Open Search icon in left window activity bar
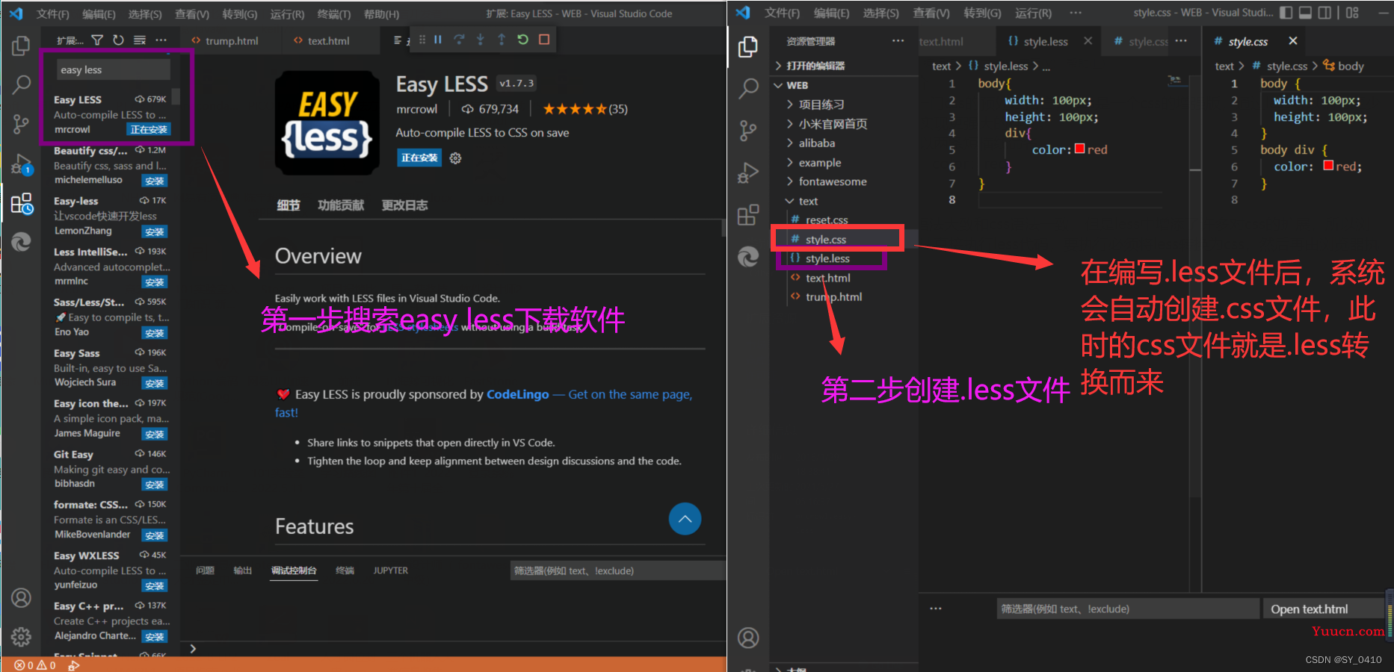1394x672 pixels. click(x=21, y=84)
